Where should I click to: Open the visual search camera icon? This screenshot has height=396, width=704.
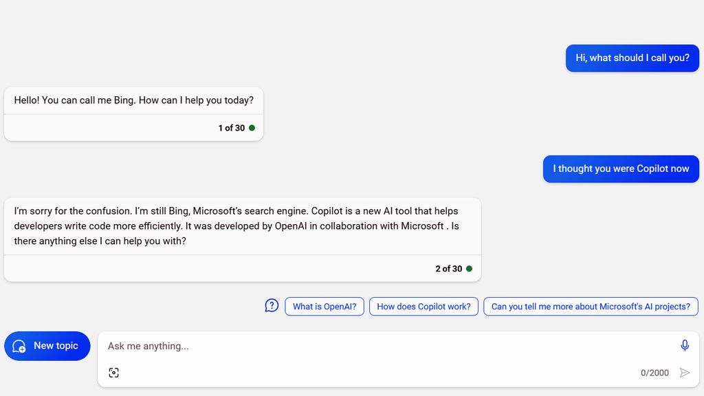(x=113, y=373)
